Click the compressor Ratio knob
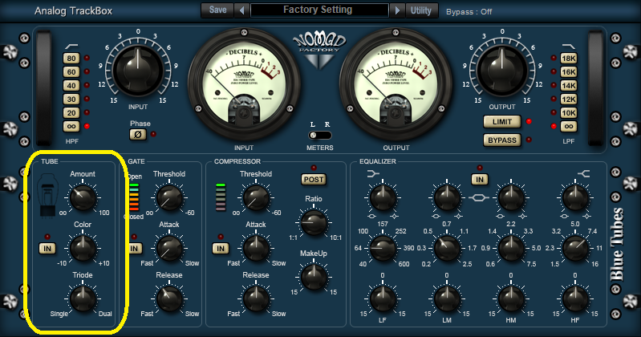The image size is (641, 337). point(314,222)
